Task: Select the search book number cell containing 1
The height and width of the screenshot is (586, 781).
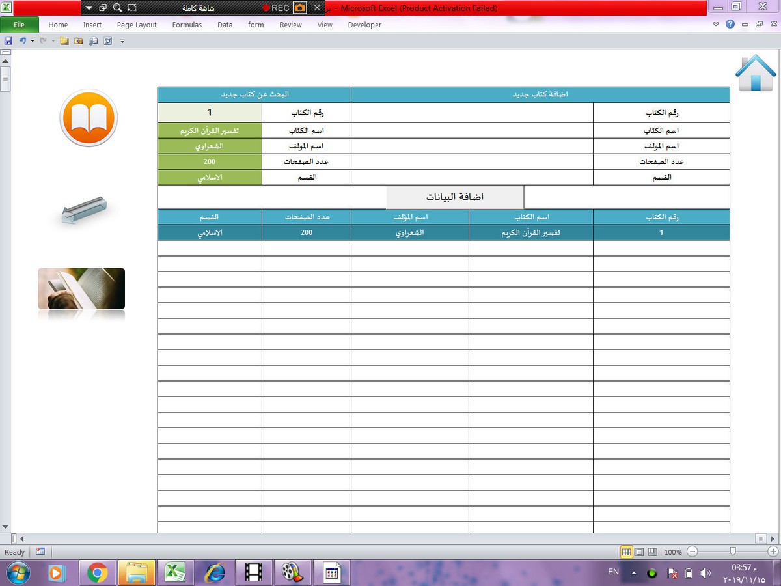Action: click(x=210, y=113)
